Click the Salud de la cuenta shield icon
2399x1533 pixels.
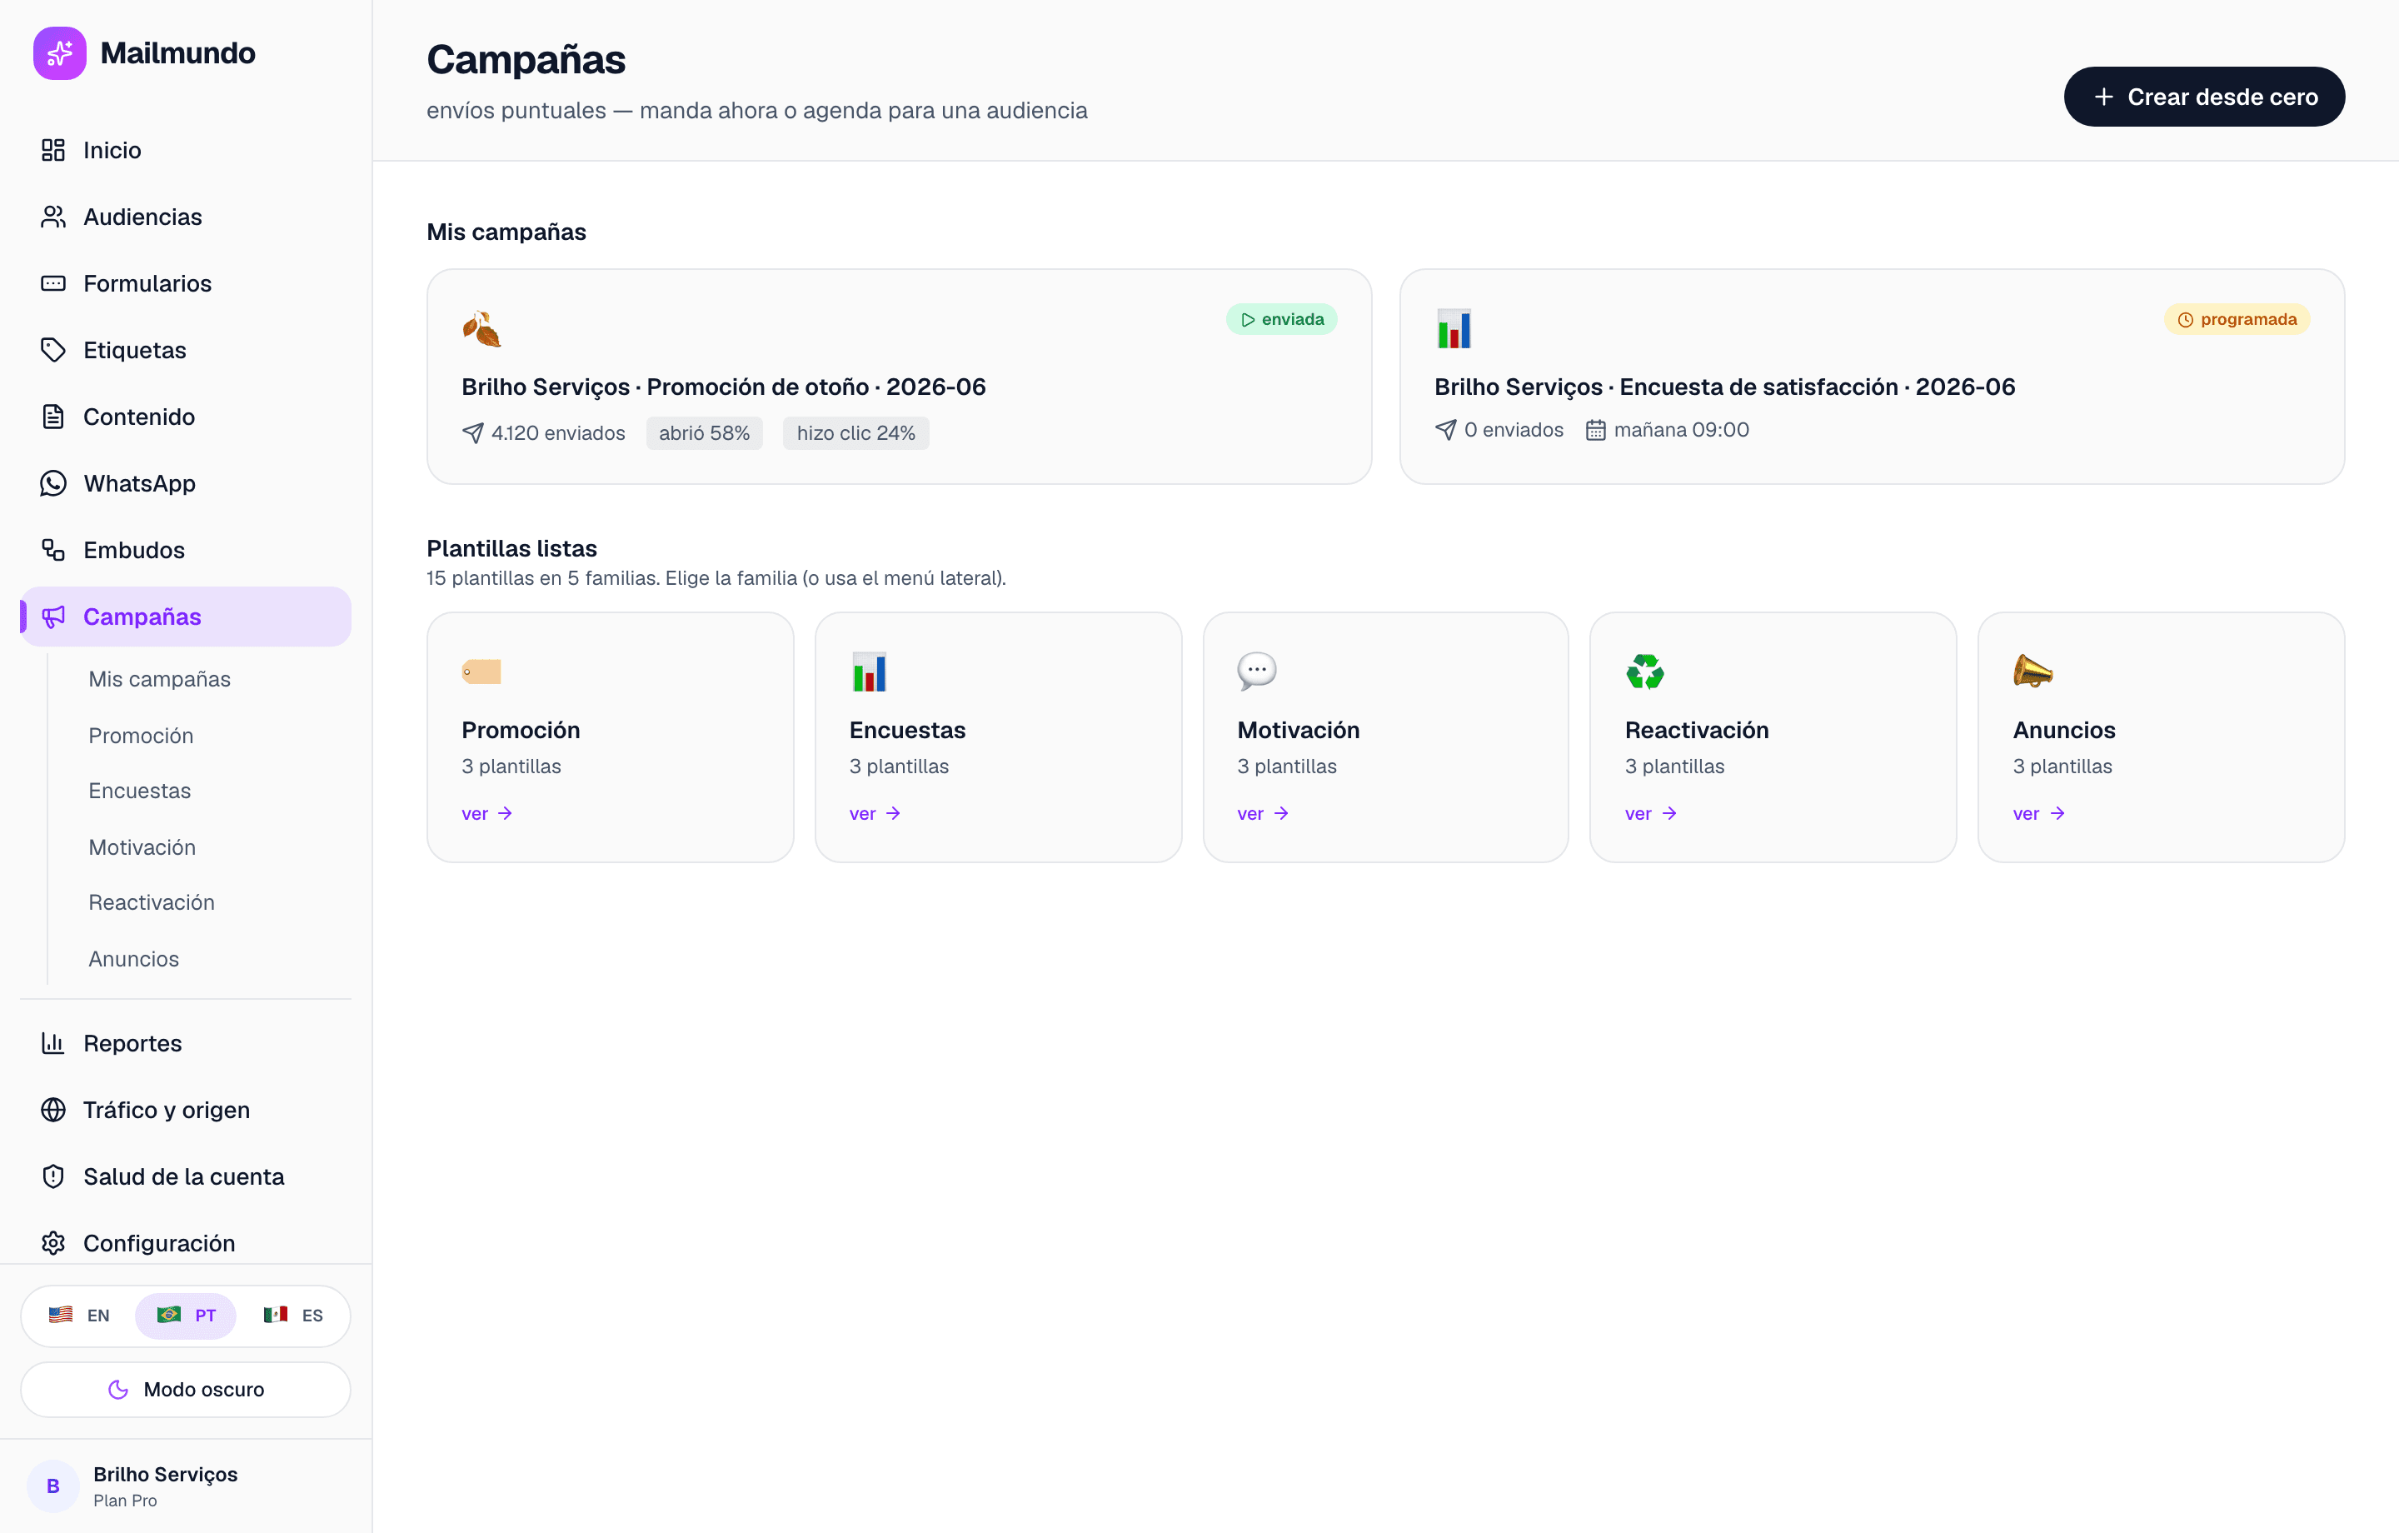(52, 1177)
